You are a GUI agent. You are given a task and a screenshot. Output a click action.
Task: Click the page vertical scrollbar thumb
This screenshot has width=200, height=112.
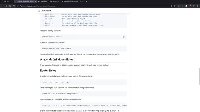pos(199,76)
